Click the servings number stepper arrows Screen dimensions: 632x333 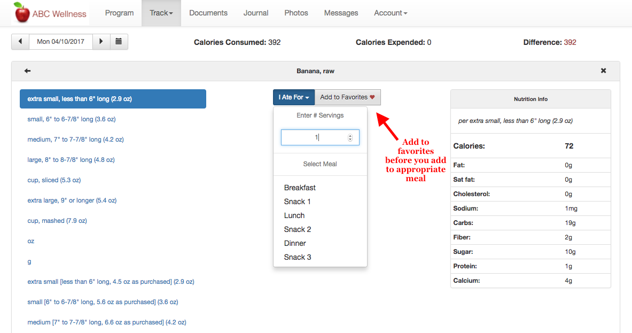[x=350, y=137]
